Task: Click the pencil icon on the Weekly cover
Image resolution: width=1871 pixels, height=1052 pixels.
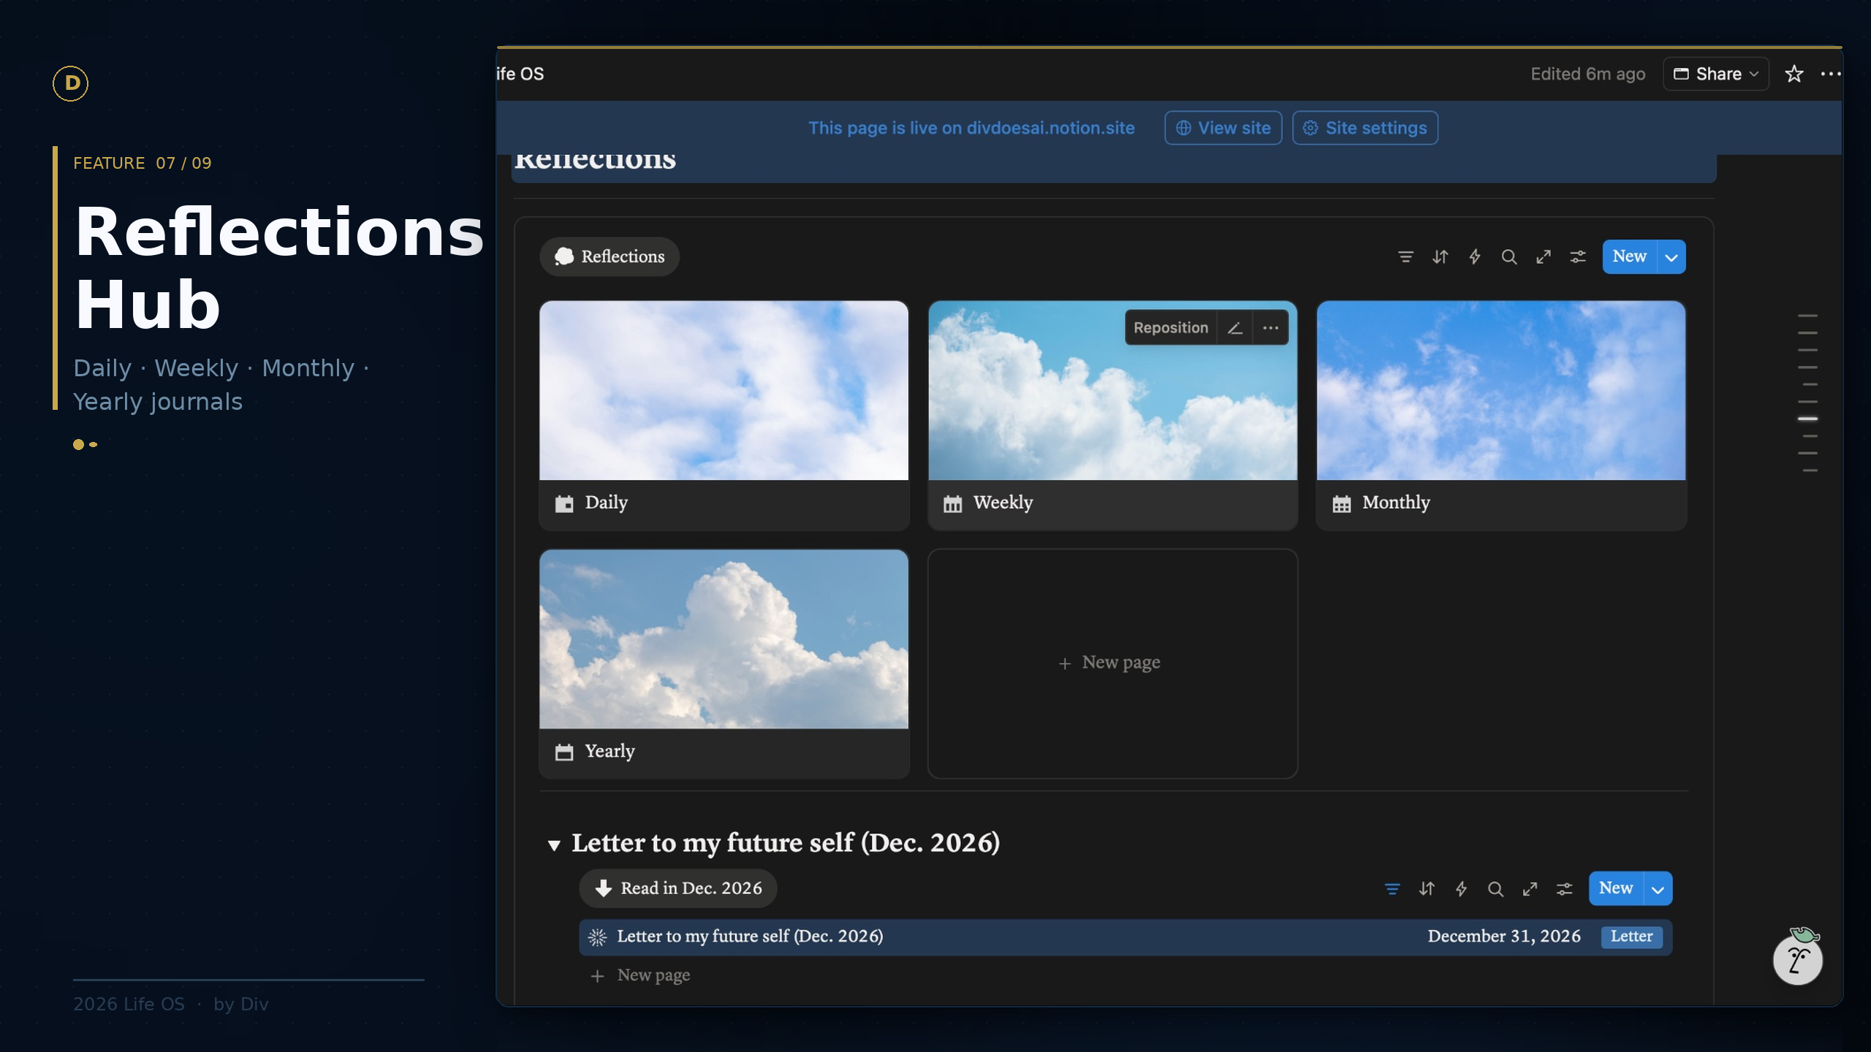Action: [x=1234, y=327]
